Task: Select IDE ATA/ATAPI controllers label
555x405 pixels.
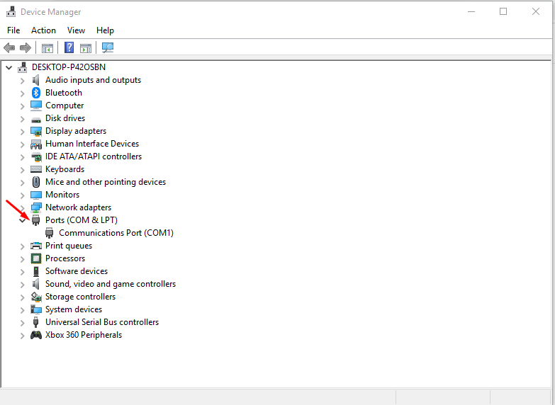Action: point(94,156)
